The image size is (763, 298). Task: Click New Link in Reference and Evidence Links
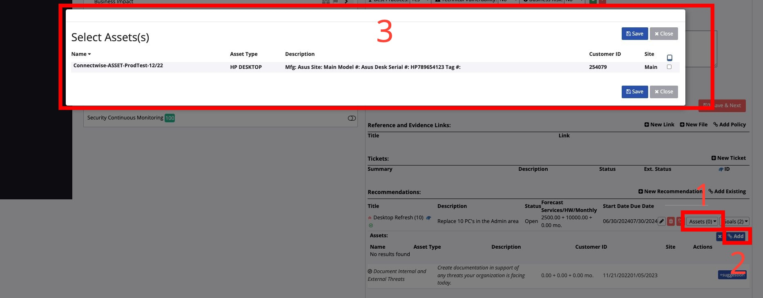point(659,125)
